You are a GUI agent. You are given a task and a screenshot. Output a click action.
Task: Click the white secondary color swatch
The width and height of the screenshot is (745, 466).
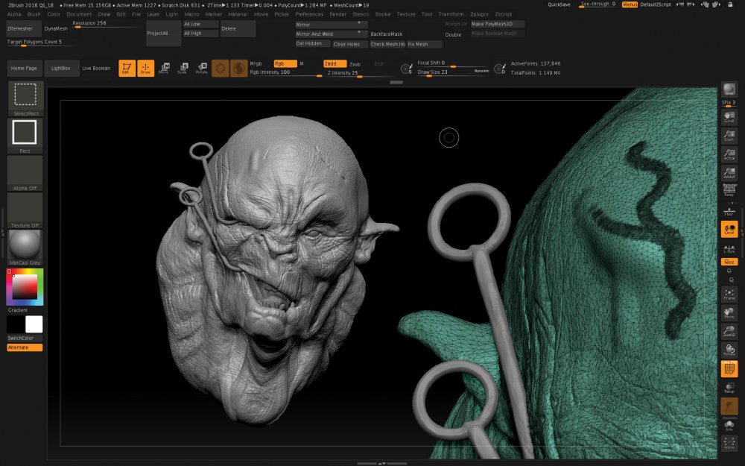[34, 324]
